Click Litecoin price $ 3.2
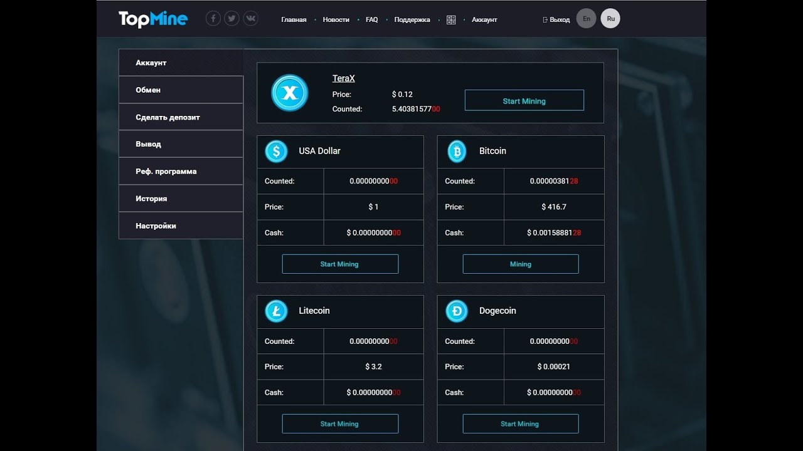The width and height of the screenshot is (803, 451). click(x=373, y=366)
